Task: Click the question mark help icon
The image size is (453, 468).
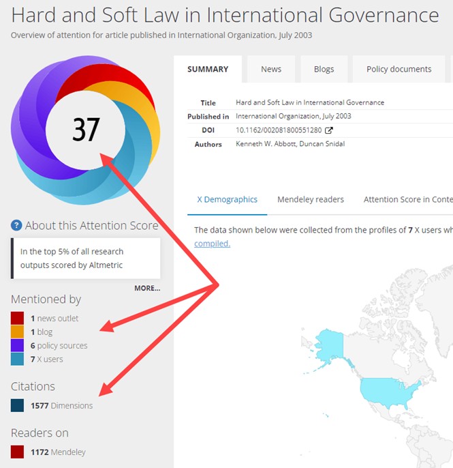Action: coord(17,226)
